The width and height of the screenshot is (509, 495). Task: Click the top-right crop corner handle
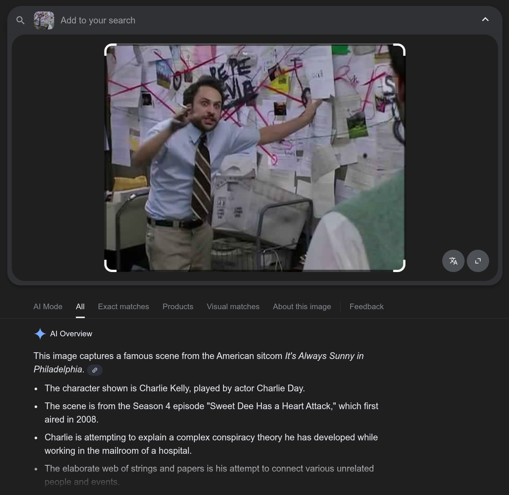pyautogui.click(x=399, y=50)
